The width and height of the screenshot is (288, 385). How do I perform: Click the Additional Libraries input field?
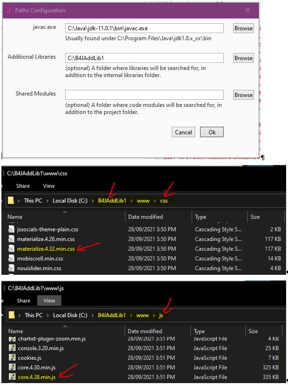pos(144,58)
